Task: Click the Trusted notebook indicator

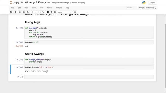Action: point(130,8)
